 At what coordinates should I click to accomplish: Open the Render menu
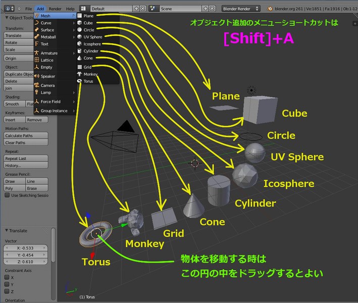click(55, 9)
